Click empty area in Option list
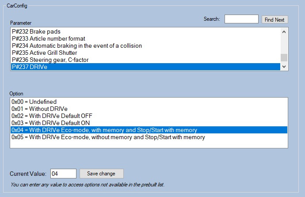Screen dimensions: 305x197 click(x=149, y=150)
